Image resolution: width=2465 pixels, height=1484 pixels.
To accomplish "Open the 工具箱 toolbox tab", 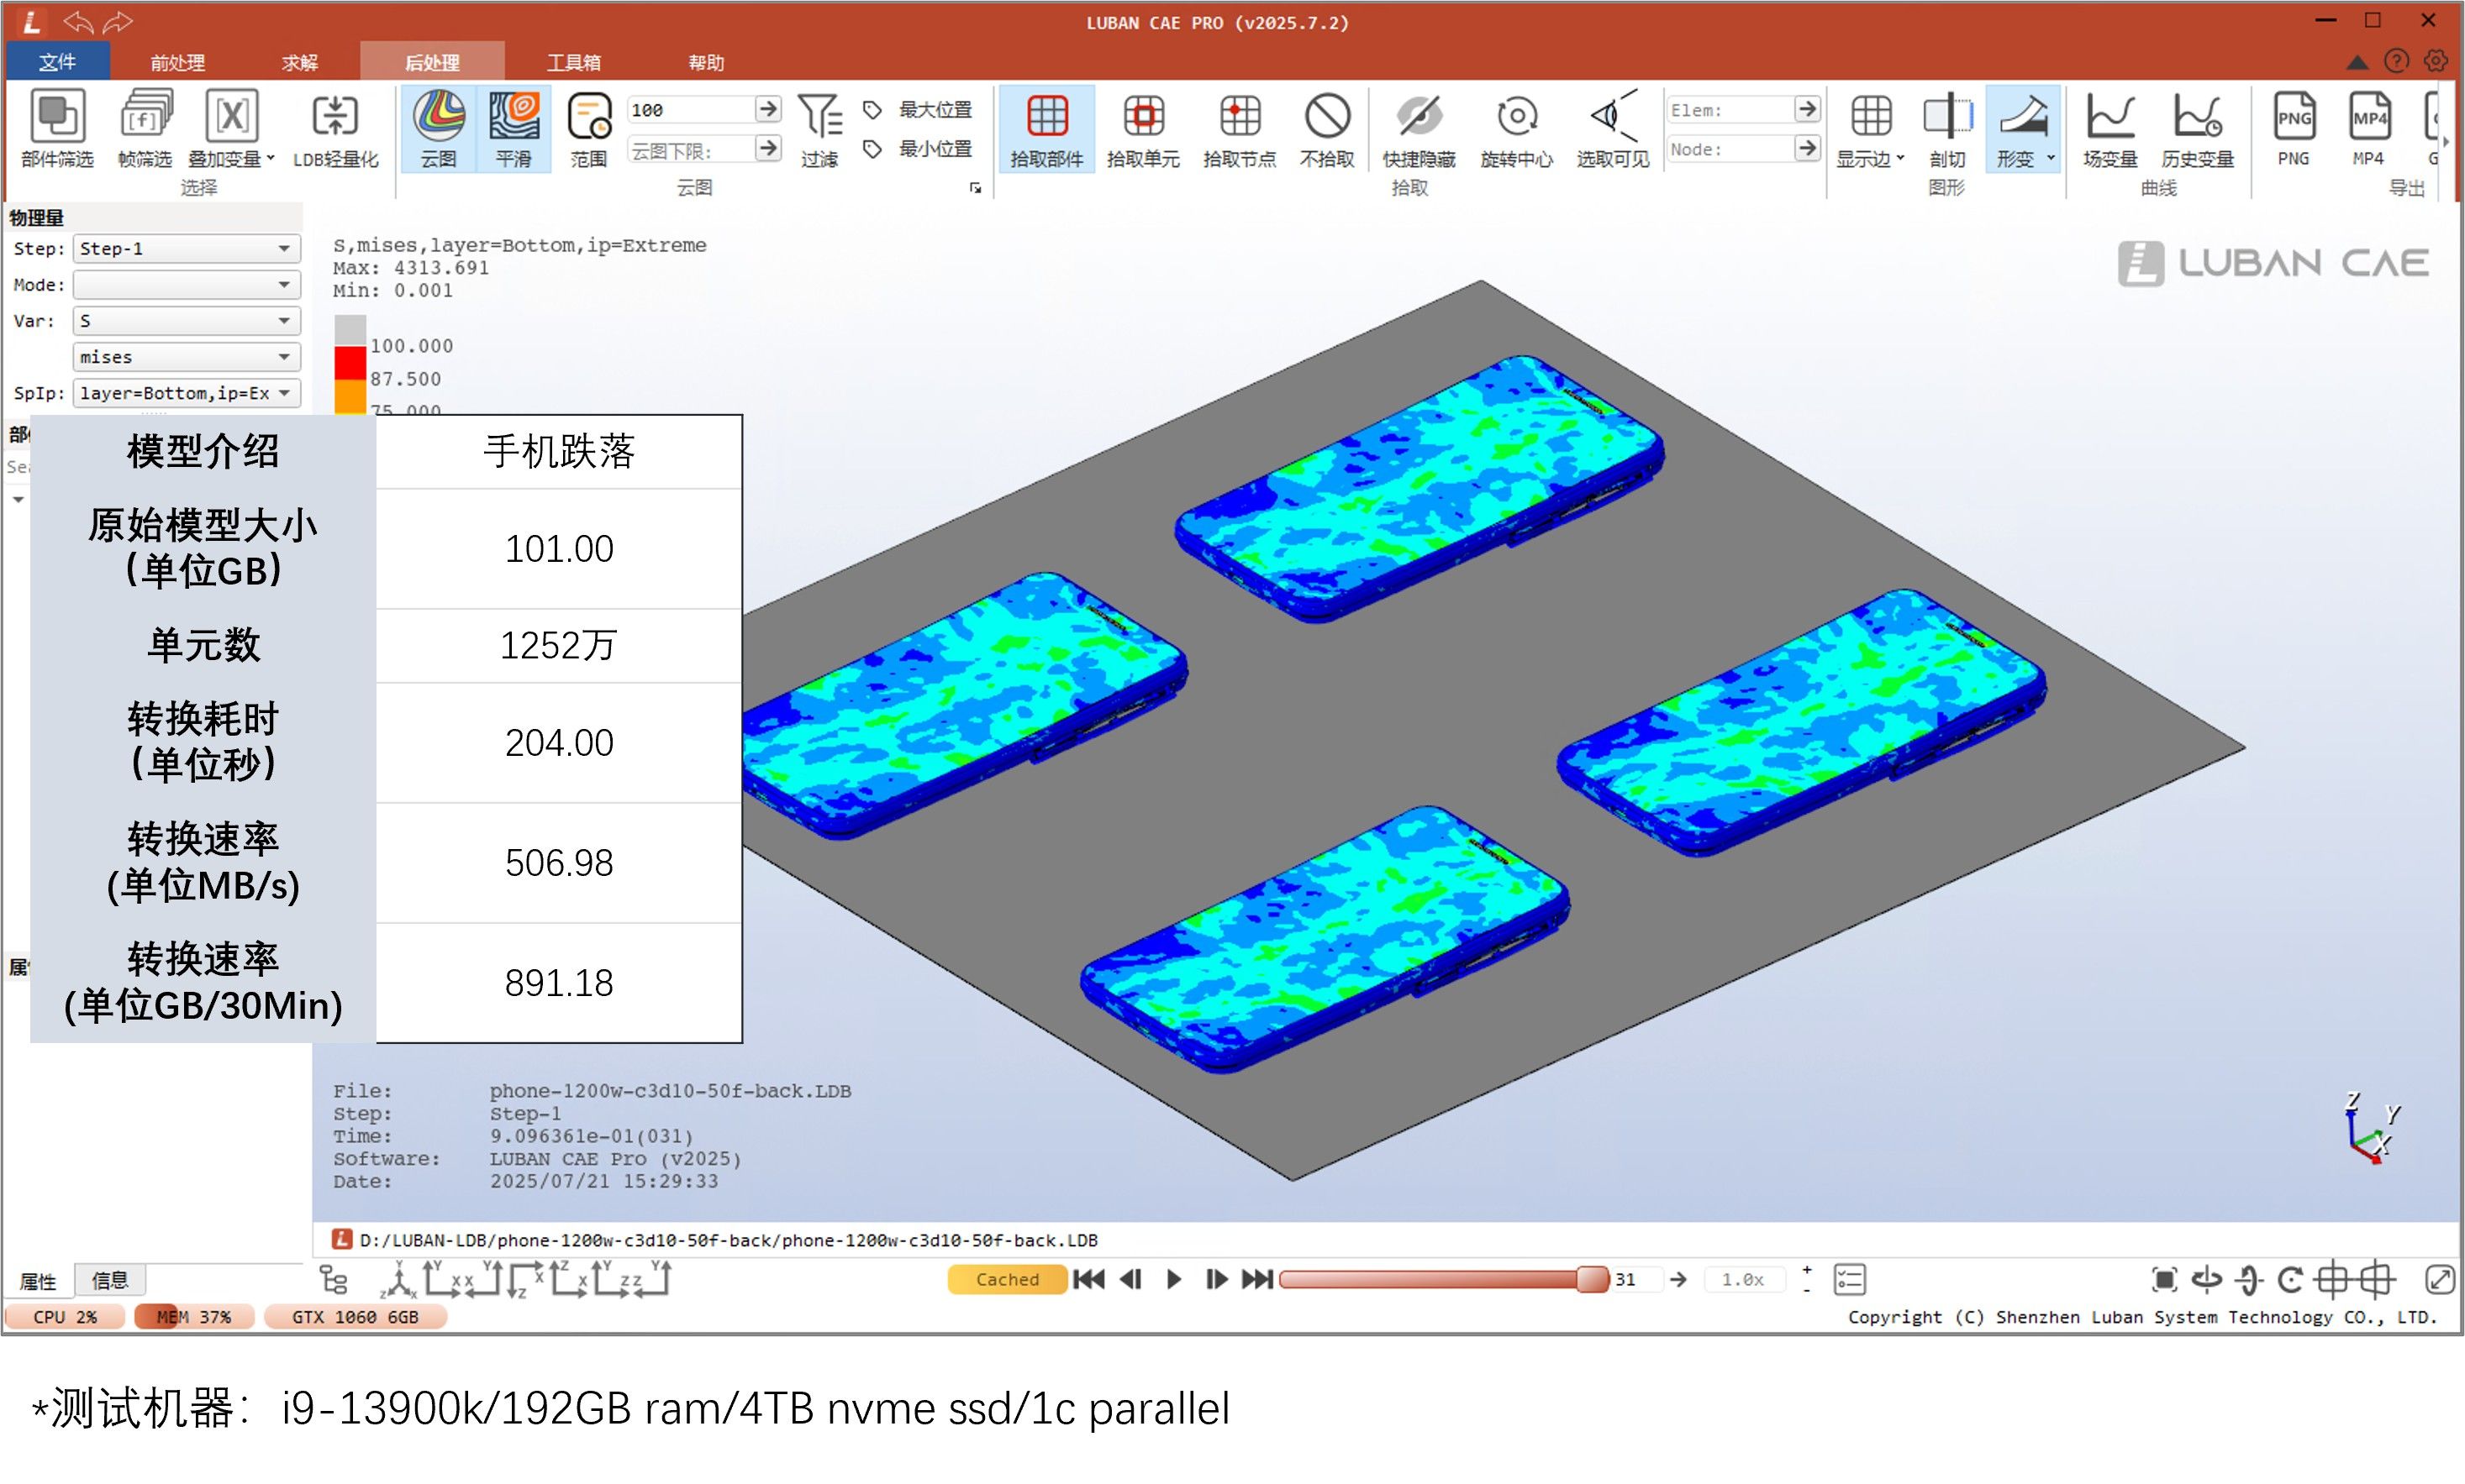I will [x=573, y=62].
